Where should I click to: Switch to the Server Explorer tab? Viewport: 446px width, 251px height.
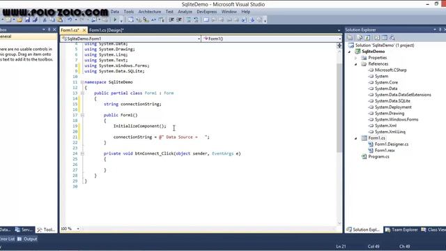pos(24,229)
